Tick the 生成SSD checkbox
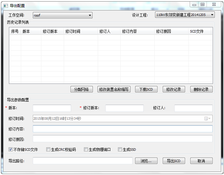This screenshot has width=224, height=175. click(120, 150)
